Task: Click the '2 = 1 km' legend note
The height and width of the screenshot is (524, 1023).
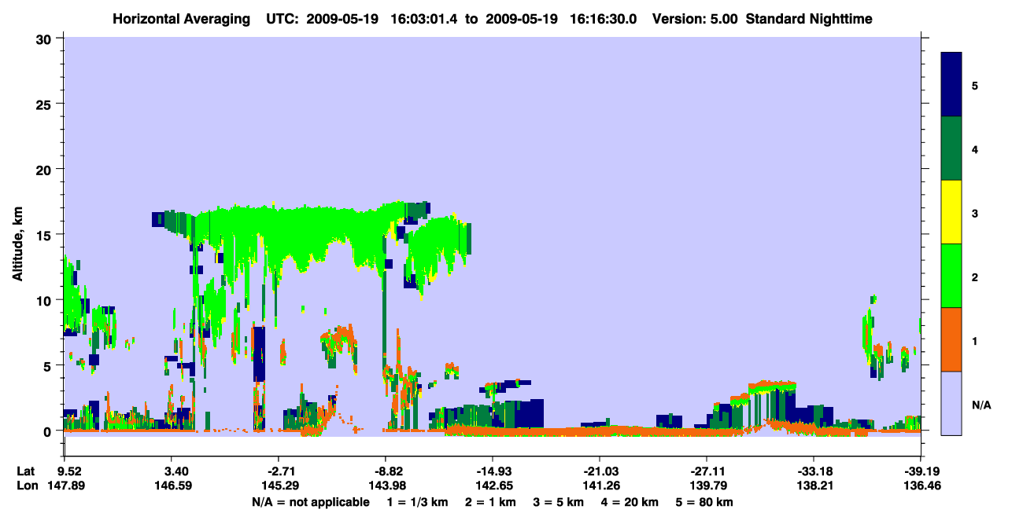Action: pos(491,502)
